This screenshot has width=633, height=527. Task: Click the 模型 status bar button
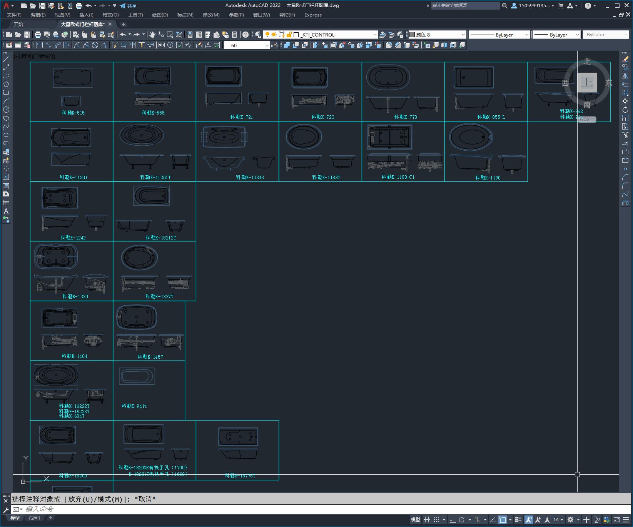coord(416,520)
